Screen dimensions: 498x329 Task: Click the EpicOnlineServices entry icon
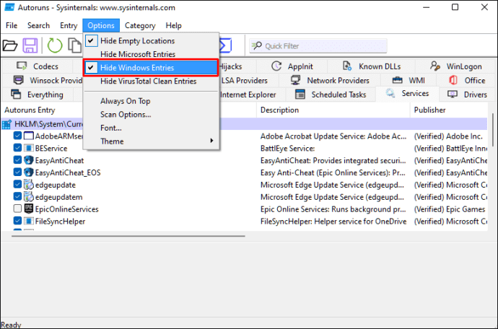click(29, 209)
